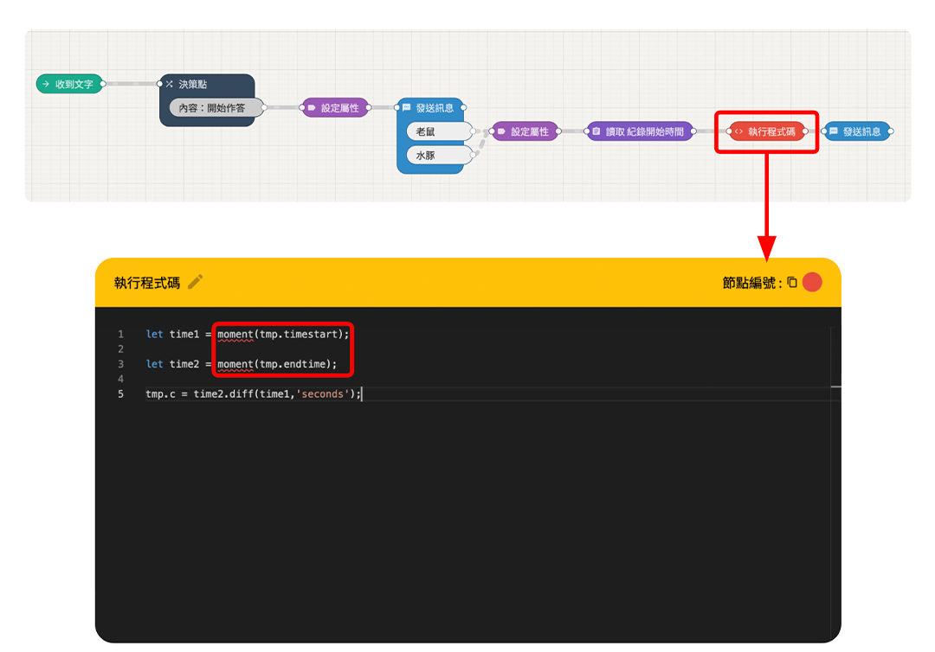Click the code line defining time2
935x652 pixels.
[242, 364]
